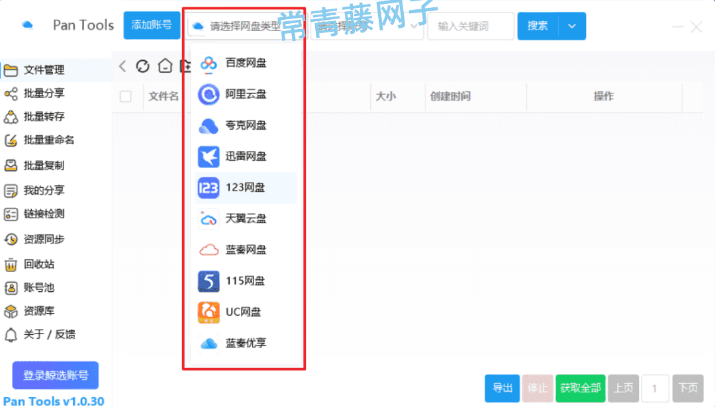715x407 pixels.
Task: Click the 资源库 cube icon
Action: pyautogui.click(x=11, y=311)
